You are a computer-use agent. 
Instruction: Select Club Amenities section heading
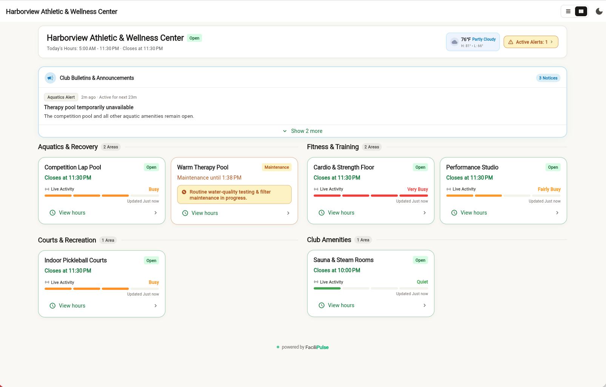(329, 240)
